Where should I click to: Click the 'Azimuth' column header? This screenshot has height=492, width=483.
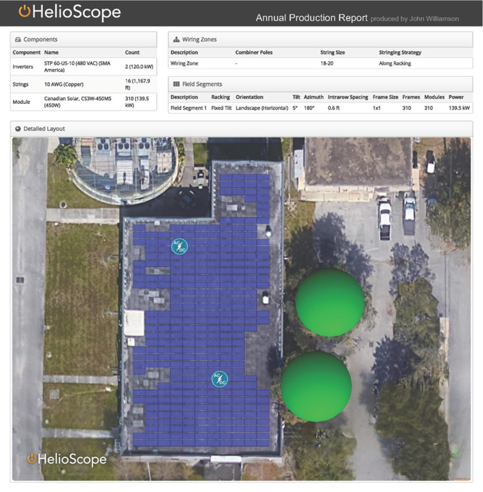point(314,97)
